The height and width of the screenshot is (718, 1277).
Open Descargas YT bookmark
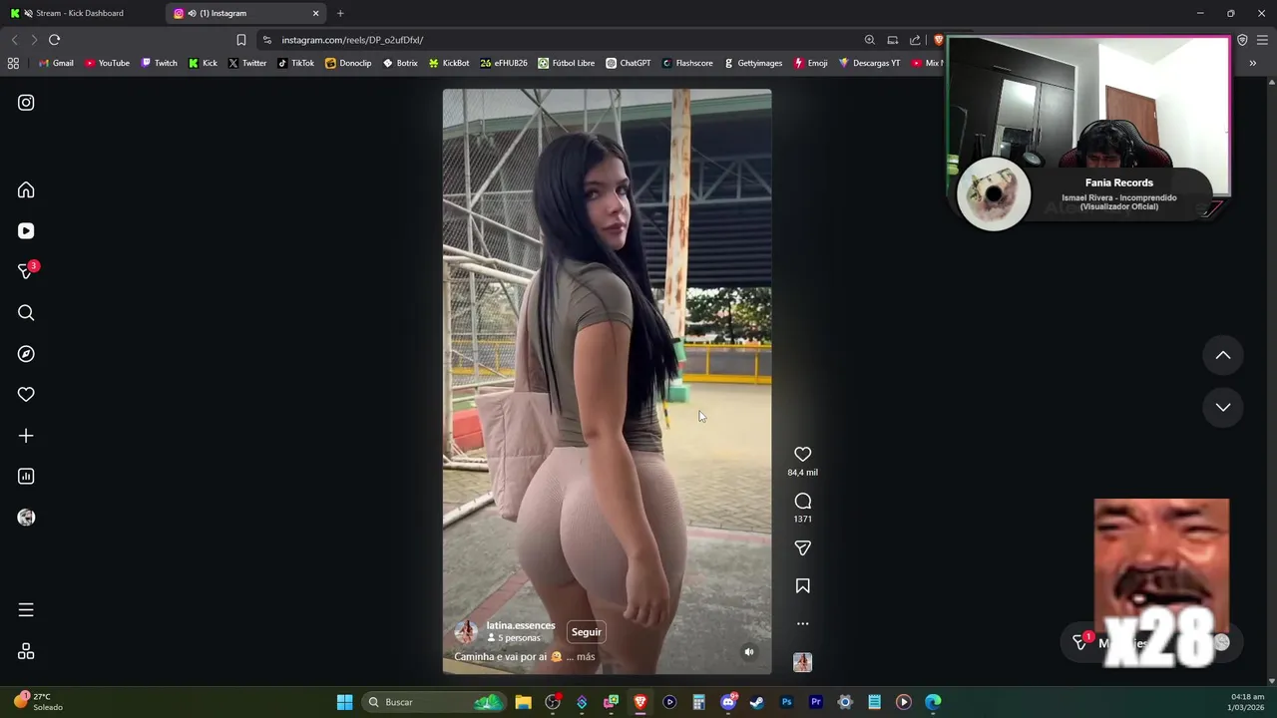click(869, 63)
